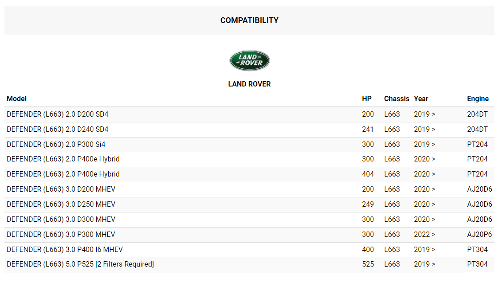The height and width of the screenshot is (283, 498).
Task: Click the AJ20P6 engine code
Action: [479, 234]
